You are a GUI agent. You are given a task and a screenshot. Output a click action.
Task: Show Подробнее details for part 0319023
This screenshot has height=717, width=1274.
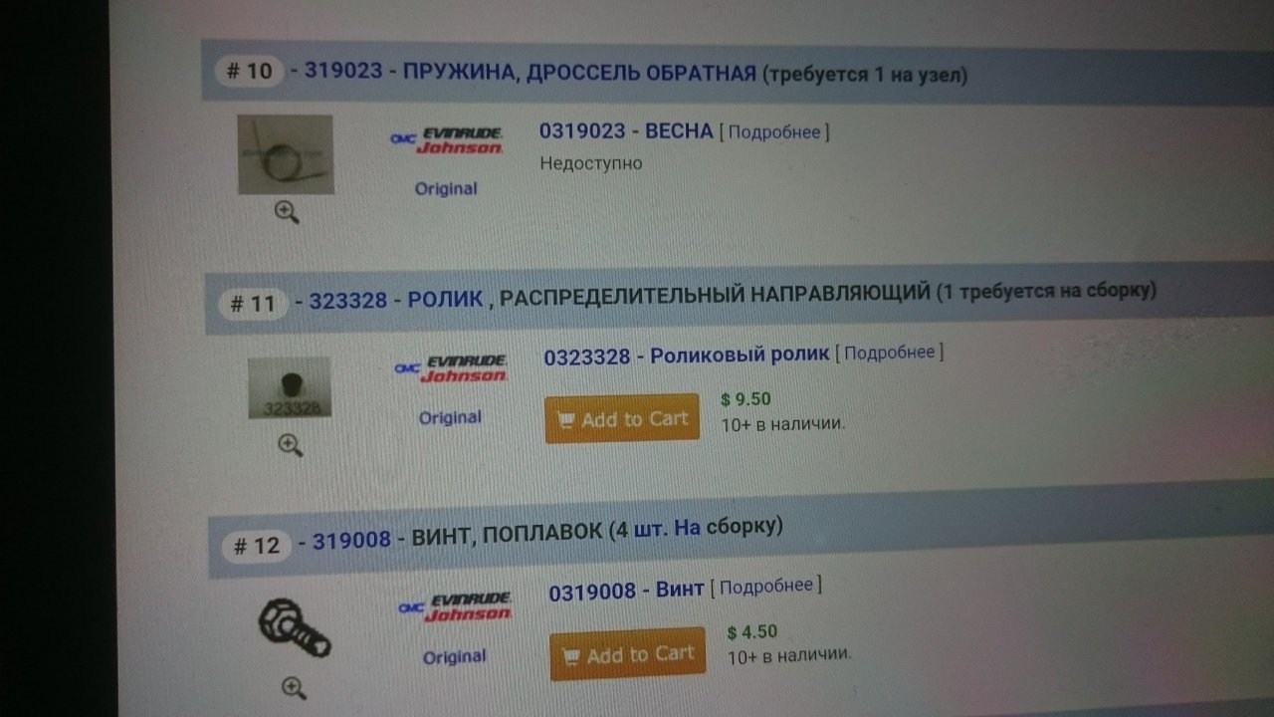point(774,132)
